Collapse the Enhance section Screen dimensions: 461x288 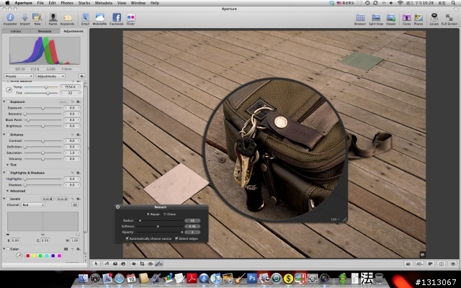(x=4, y=135)
